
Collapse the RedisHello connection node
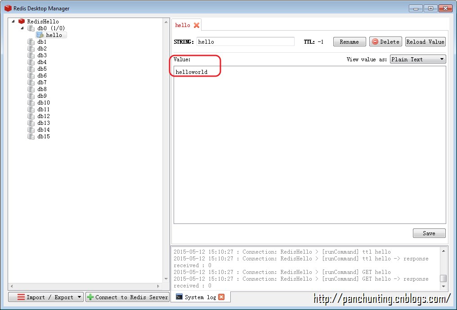point(13,21)
